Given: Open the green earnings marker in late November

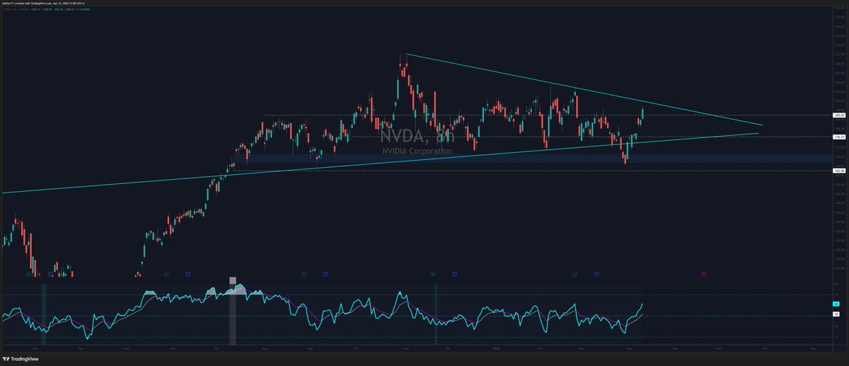Looking at the screenshot, I should 433,273.
